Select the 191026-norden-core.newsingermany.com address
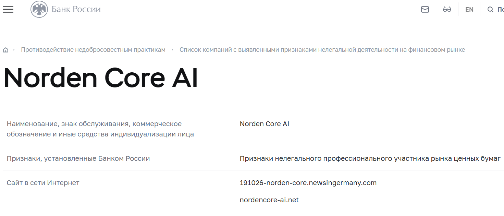Image resolution: width=504 pixels, height=216 pixels. click(x=308, y=183)
